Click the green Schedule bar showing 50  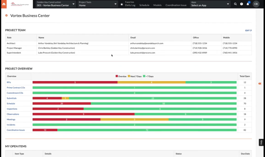click(x=164, y=104)
